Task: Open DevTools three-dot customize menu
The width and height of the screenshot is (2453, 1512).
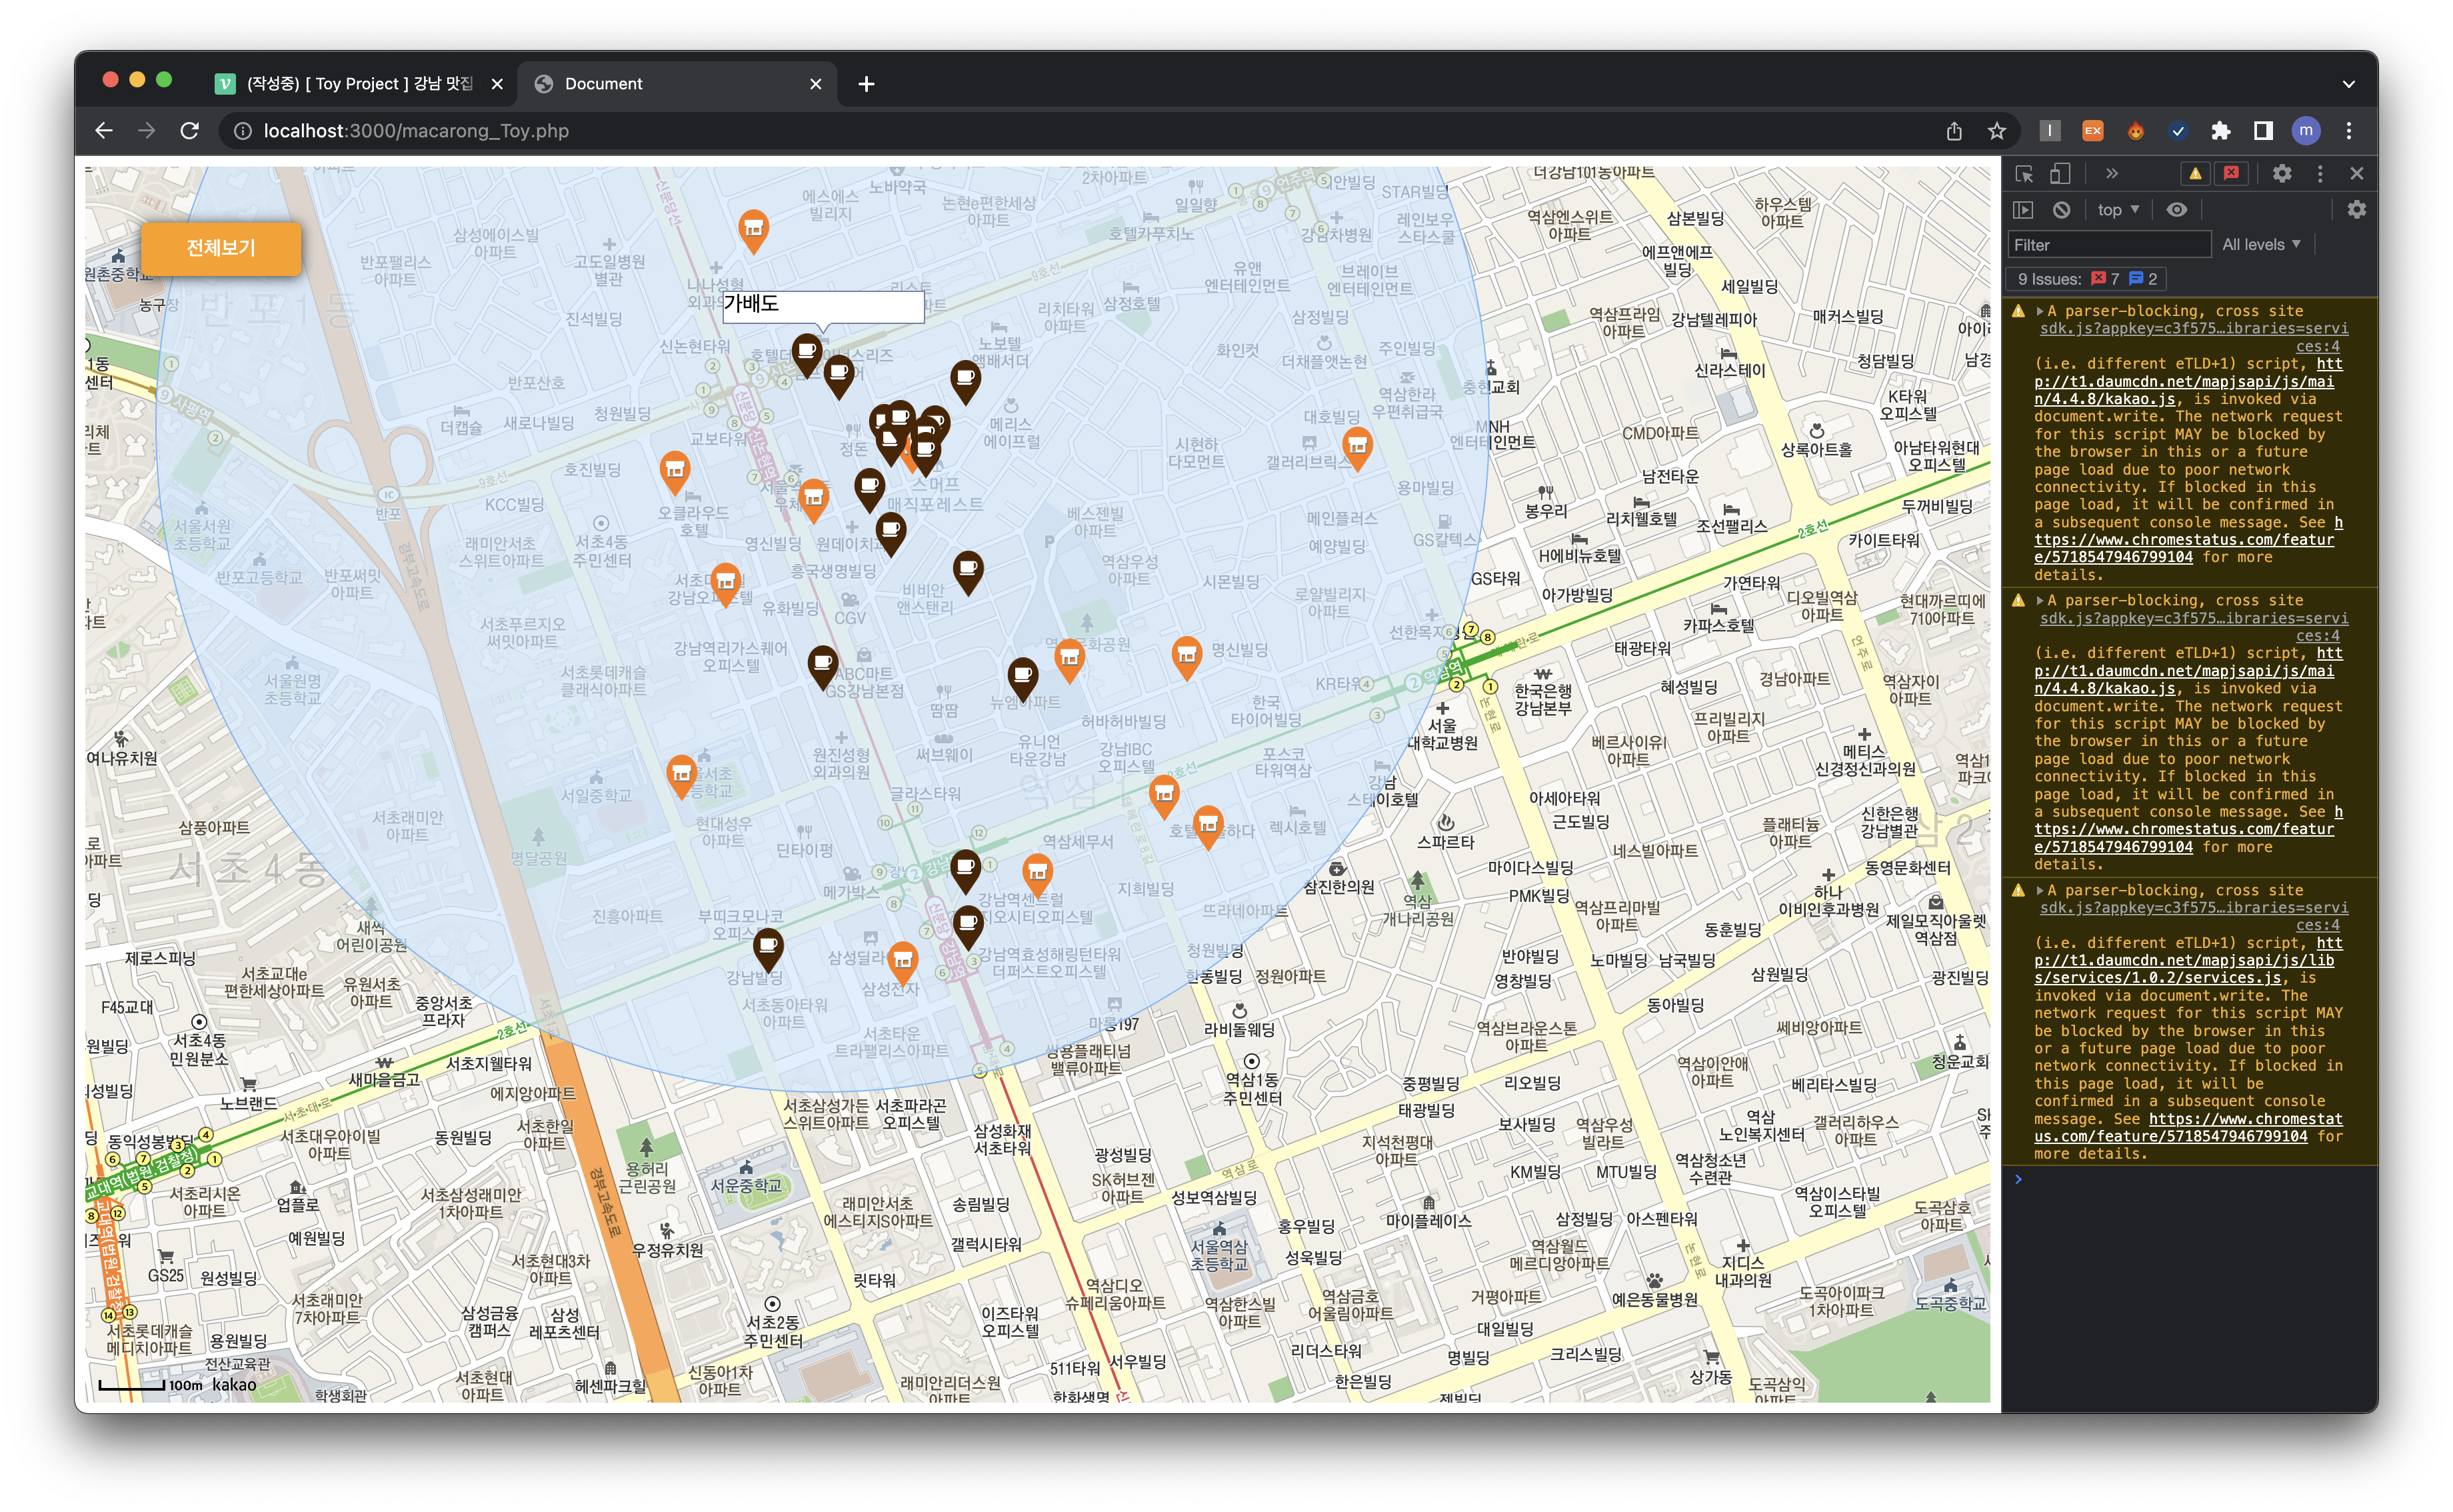Action: pyautogui.click(x=2319, y=173)
